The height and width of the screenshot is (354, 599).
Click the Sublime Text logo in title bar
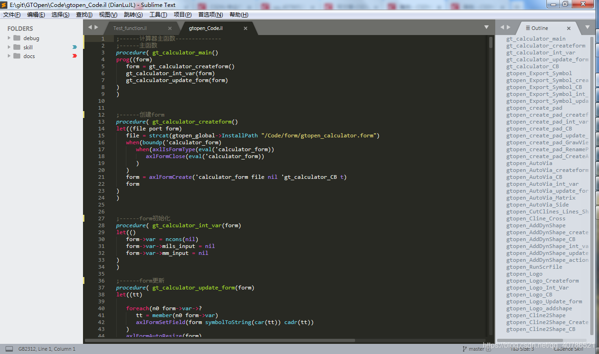coord(5,5)
